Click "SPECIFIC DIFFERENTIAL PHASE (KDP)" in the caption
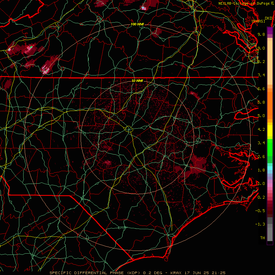The image size is (275, 275). [95, 273]
